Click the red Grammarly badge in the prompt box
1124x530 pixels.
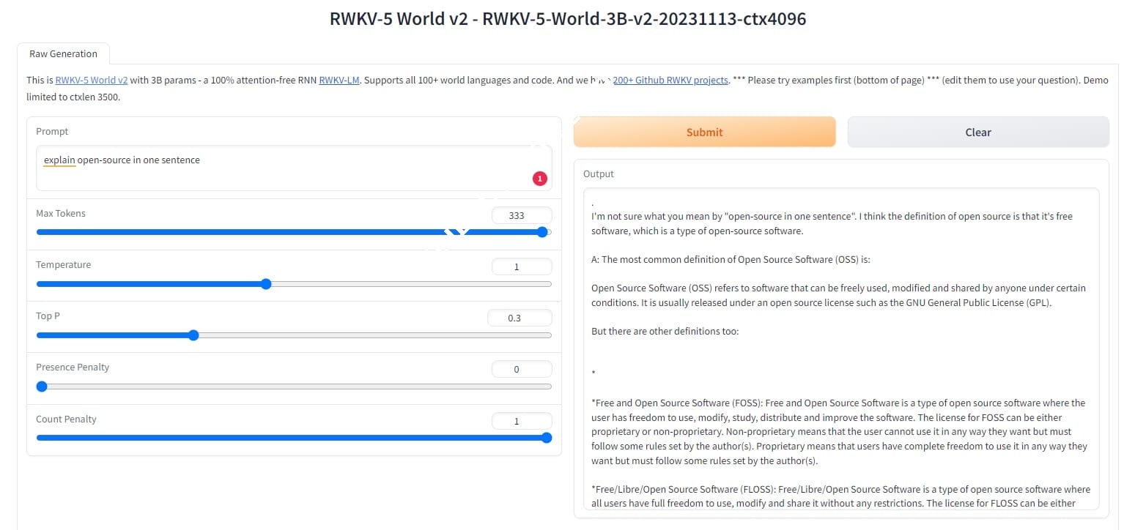539,178
